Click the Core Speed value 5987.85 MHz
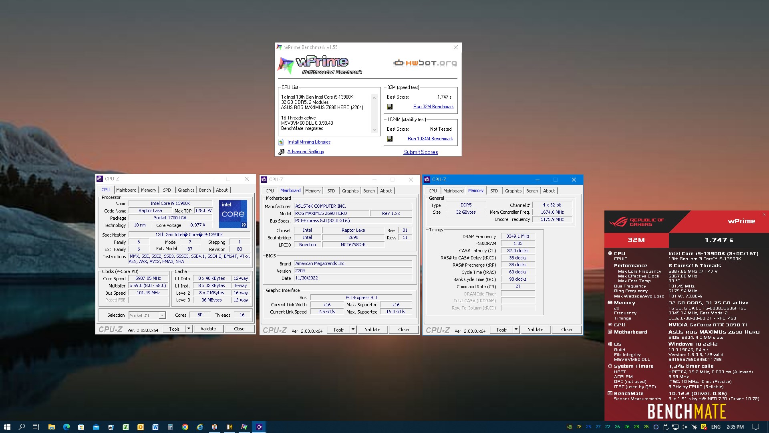The height and width of the screenshot is (433, 769). click(x=148, y=278)
